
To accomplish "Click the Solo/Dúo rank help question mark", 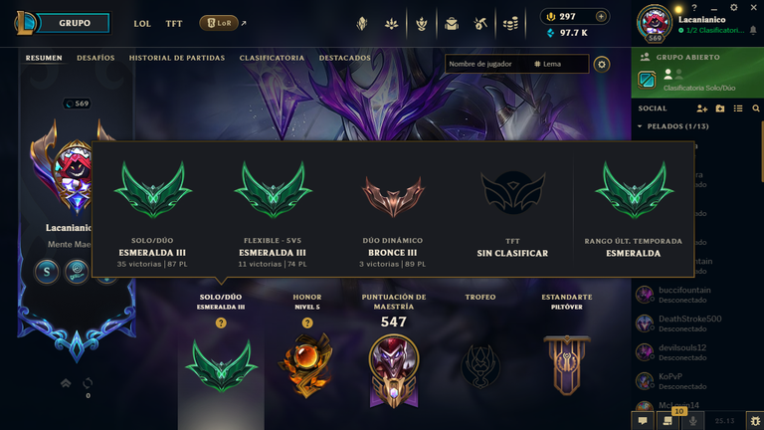I will pyautogui.click(x=221, y=322).
